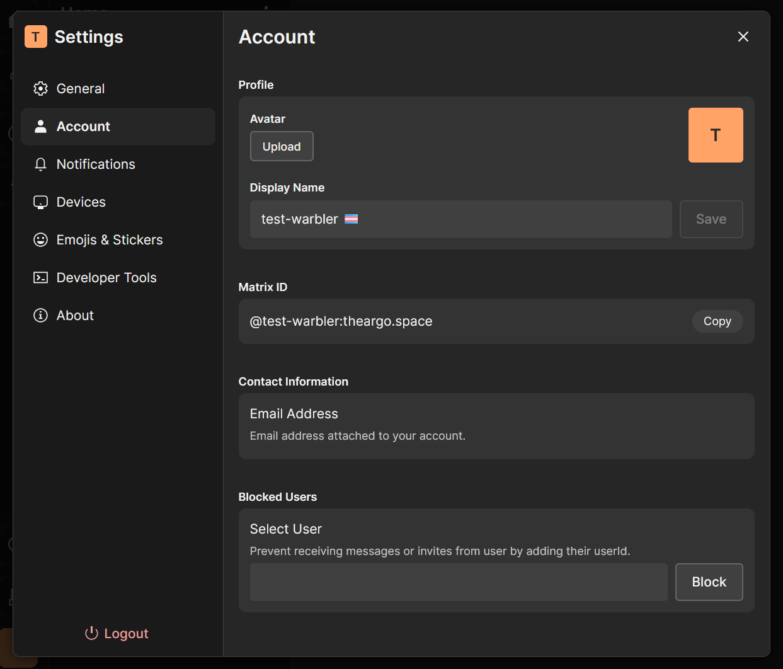783x669 pixels.
Task: Click the General settings gear icon
Action: coord(40,88)
